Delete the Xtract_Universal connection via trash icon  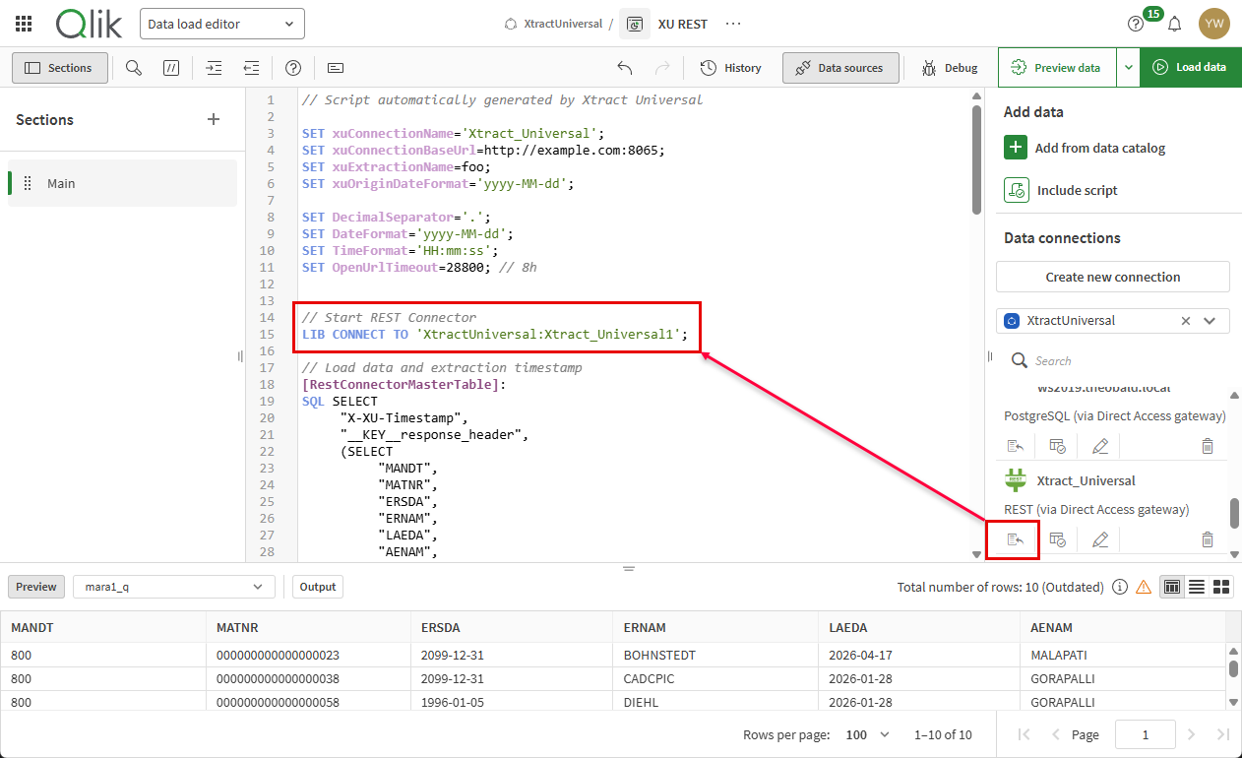pyautogui.click(x=1208, y=538)
